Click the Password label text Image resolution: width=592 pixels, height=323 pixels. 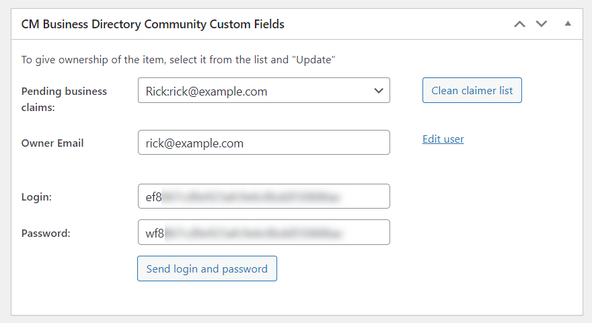(46, 233)
